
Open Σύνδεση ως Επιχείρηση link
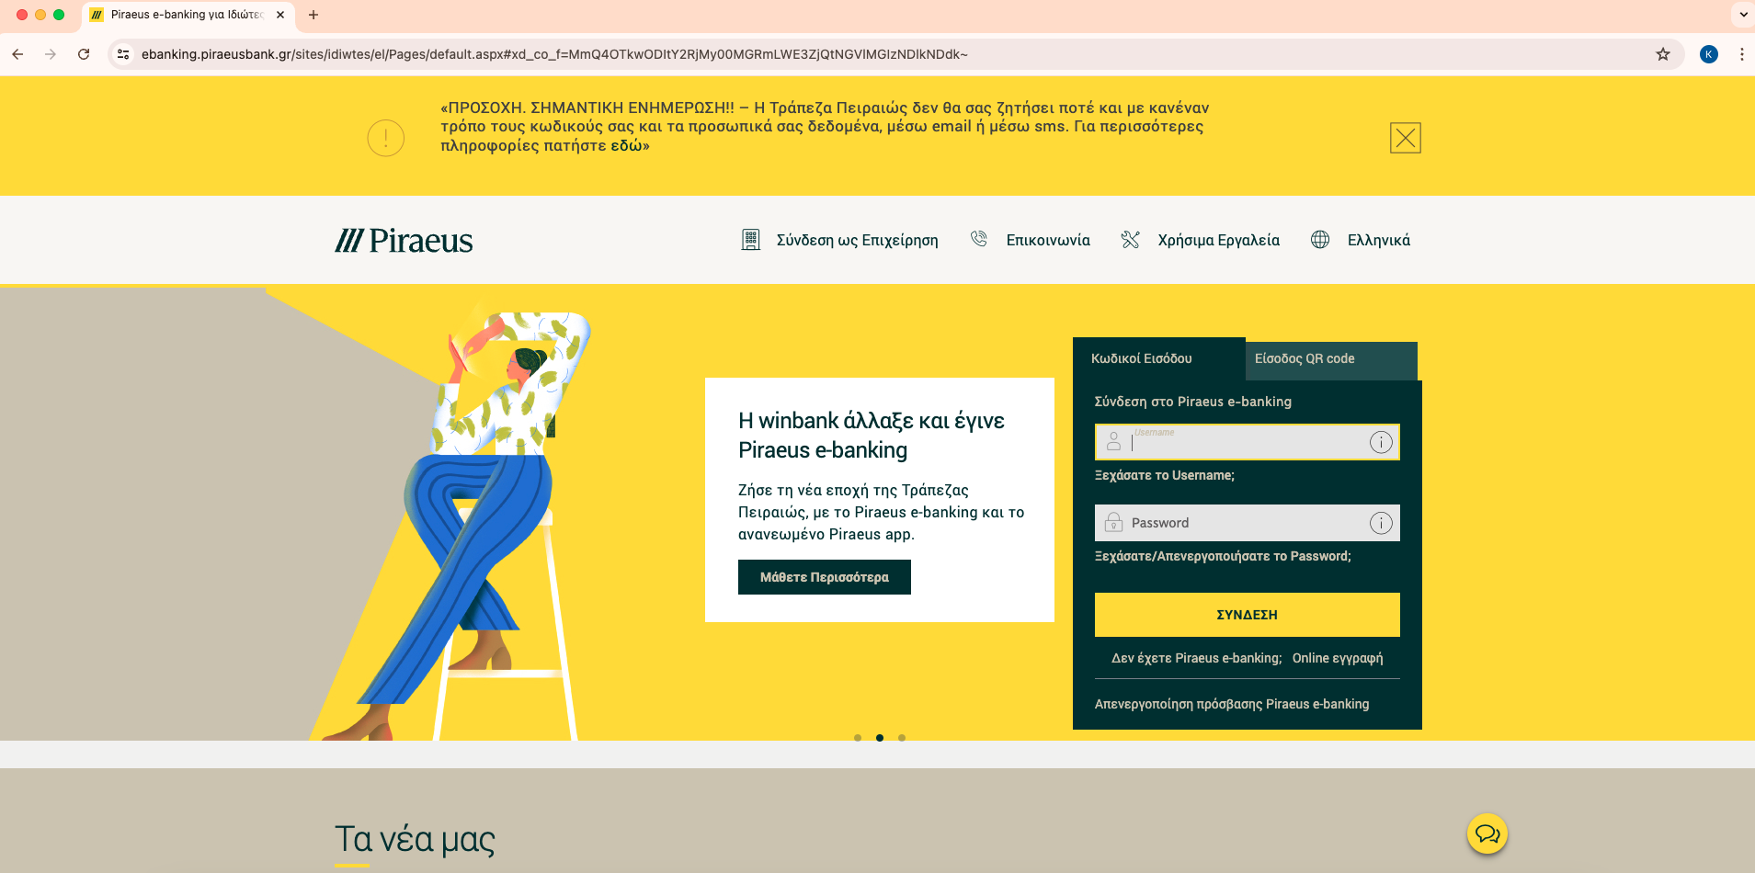[x=857, y=240]
